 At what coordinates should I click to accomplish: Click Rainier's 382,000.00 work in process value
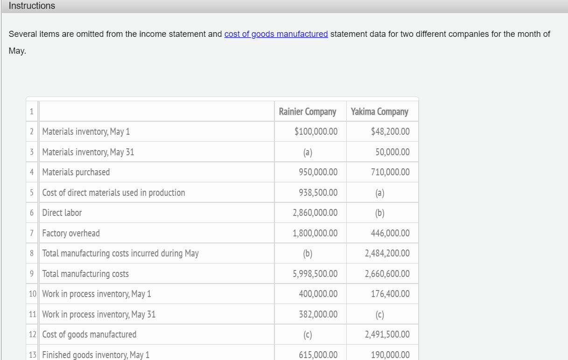coord(318,314)
